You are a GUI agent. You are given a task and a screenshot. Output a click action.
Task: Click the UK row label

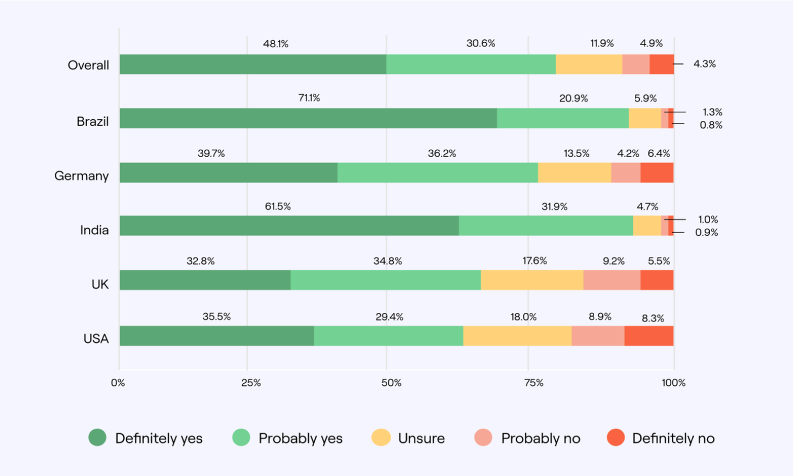point(100,284)
